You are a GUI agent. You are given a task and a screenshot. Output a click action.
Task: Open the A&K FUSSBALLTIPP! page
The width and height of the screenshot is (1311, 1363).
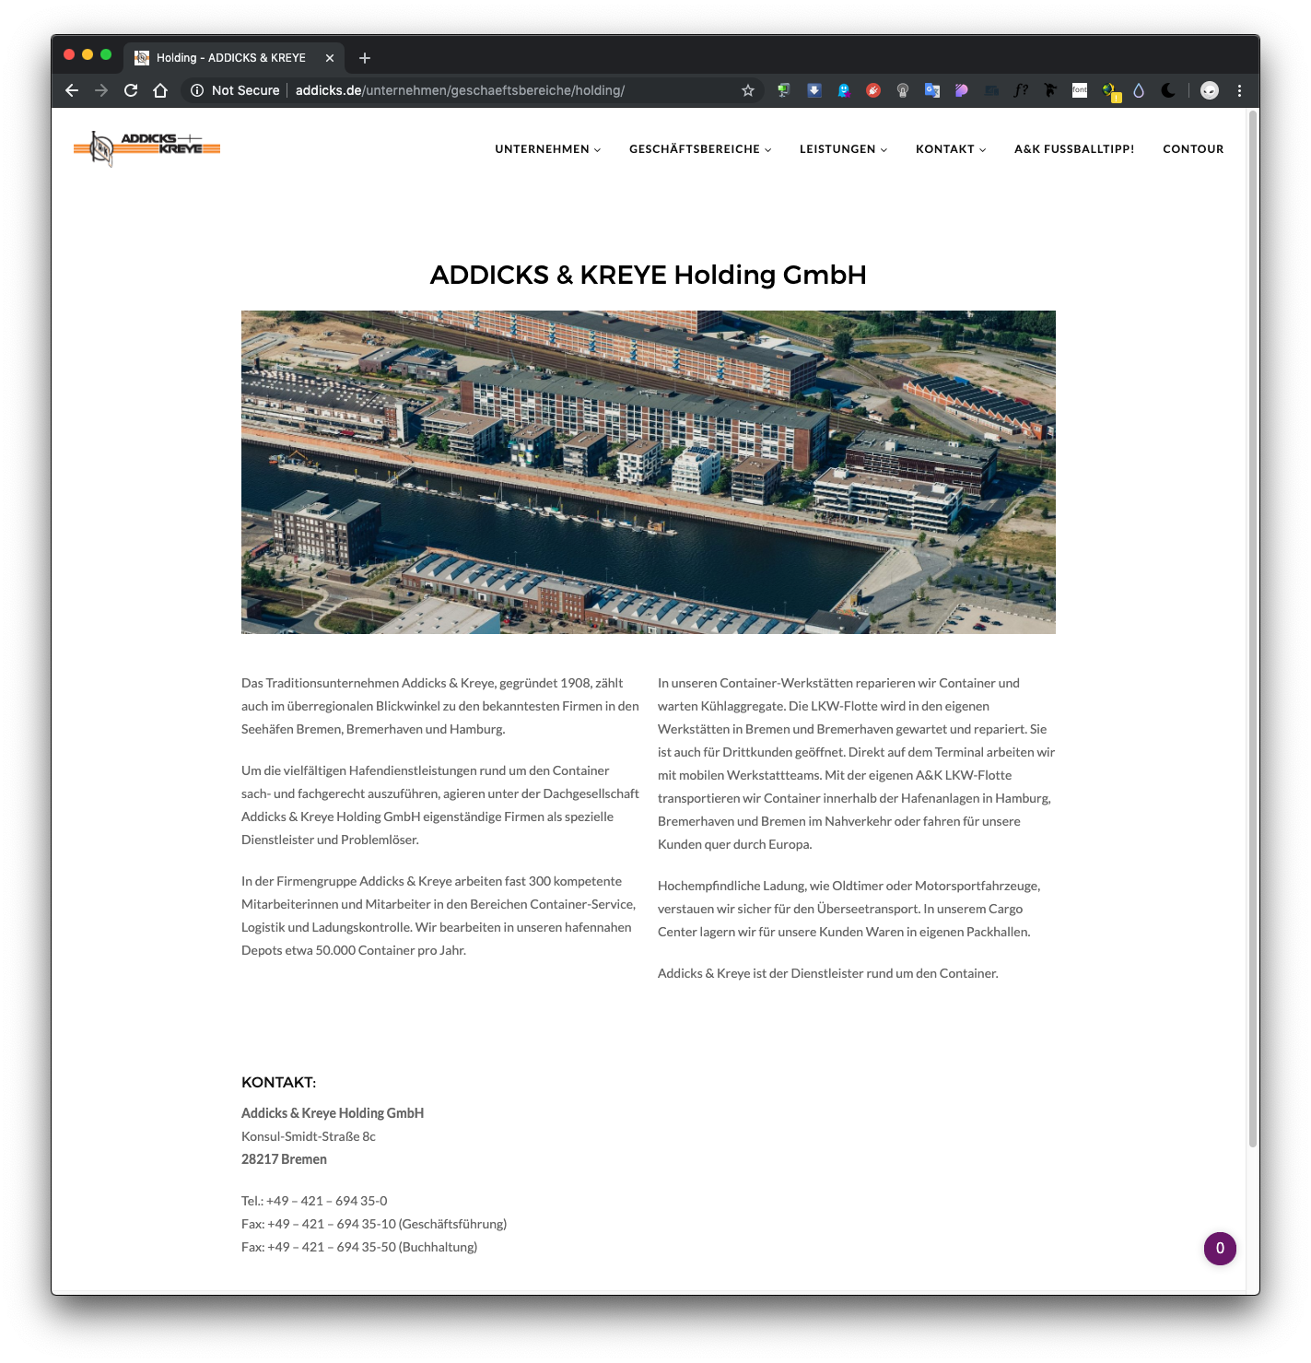pos(1074,149)
